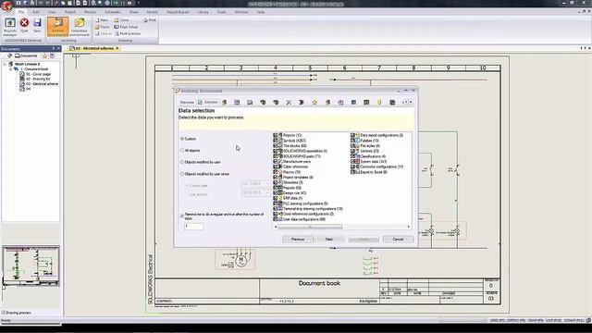The width and height of the screenshot is (592, 333).
Task: Select 01 - Cover page in tree
Action: point(38,74)
